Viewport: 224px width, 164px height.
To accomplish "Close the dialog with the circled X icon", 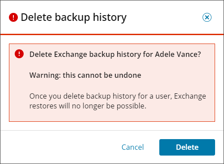I will tap(207, 17).
